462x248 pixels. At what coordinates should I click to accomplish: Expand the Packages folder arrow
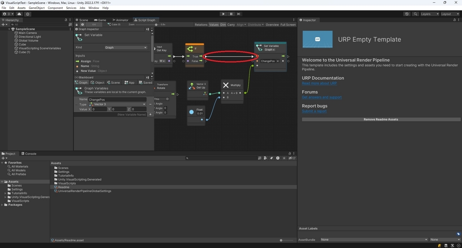click(x=2, y=205)
